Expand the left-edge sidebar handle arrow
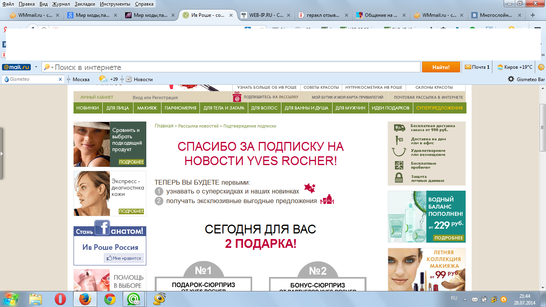Screen dimensions: 546x307 coord(2,153)
